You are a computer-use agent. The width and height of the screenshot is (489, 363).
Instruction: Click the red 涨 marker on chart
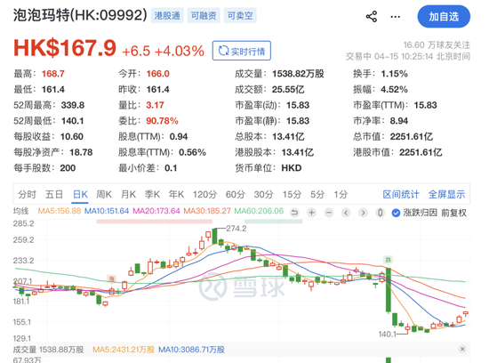(x=111, y=279)
